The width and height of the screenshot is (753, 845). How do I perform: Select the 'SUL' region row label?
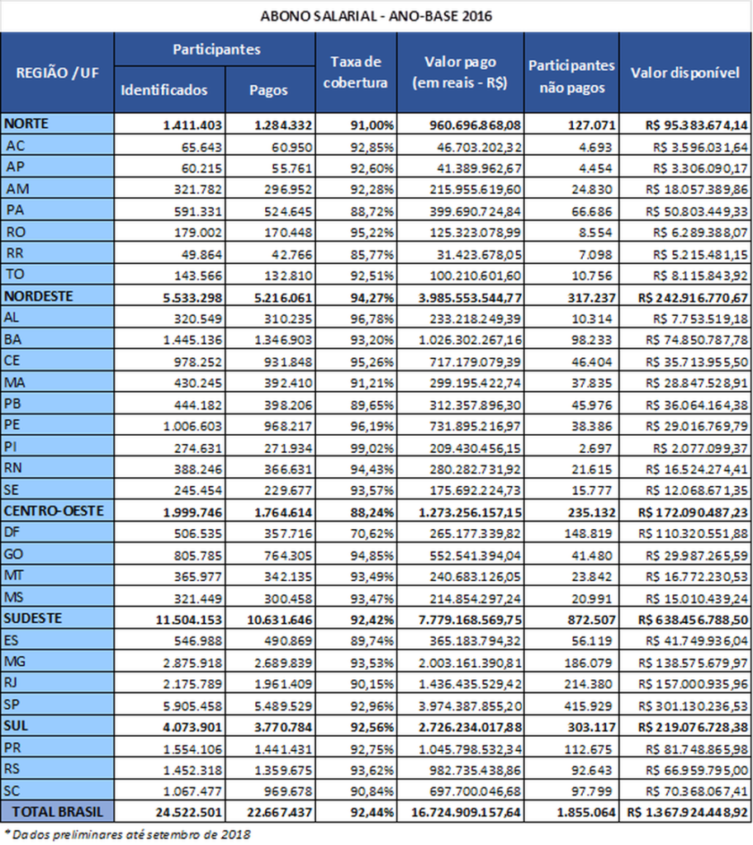coord(57,726)
